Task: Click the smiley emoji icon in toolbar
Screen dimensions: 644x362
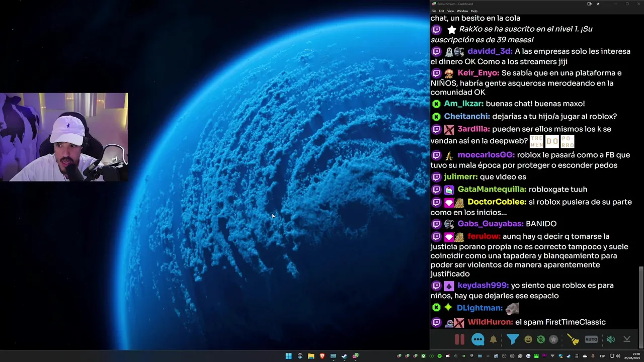Action: coord(528,339)
